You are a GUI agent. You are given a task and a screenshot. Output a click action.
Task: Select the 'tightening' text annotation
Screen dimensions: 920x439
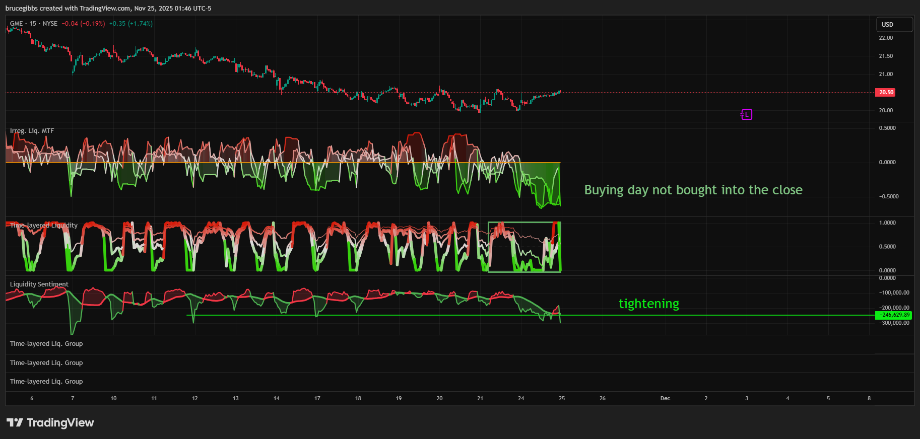coord(648,304)
